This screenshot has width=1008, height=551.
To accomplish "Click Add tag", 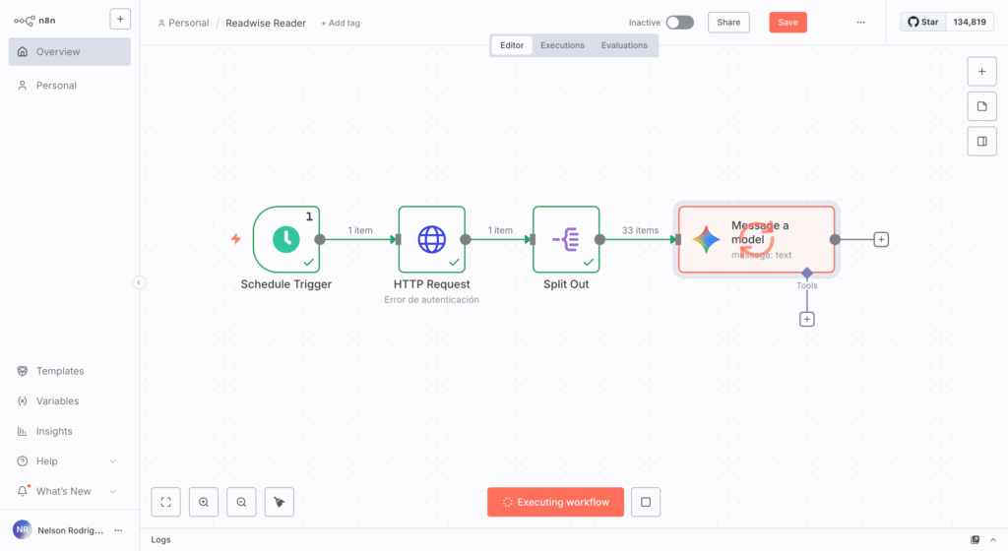I will tap(341, 23).
